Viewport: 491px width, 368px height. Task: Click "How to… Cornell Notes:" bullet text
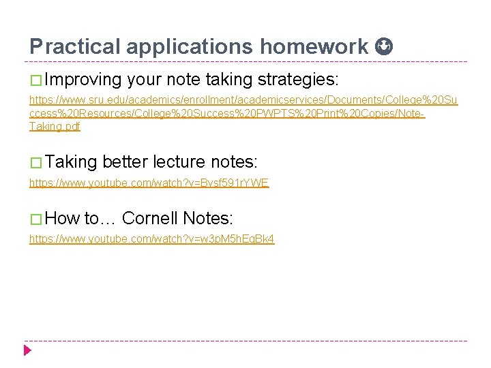tap(139, 218)
